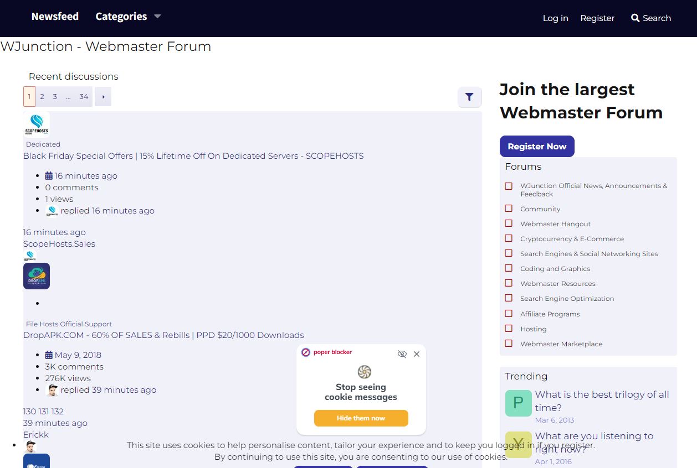Select page 1 in pagination

(29, 97)
